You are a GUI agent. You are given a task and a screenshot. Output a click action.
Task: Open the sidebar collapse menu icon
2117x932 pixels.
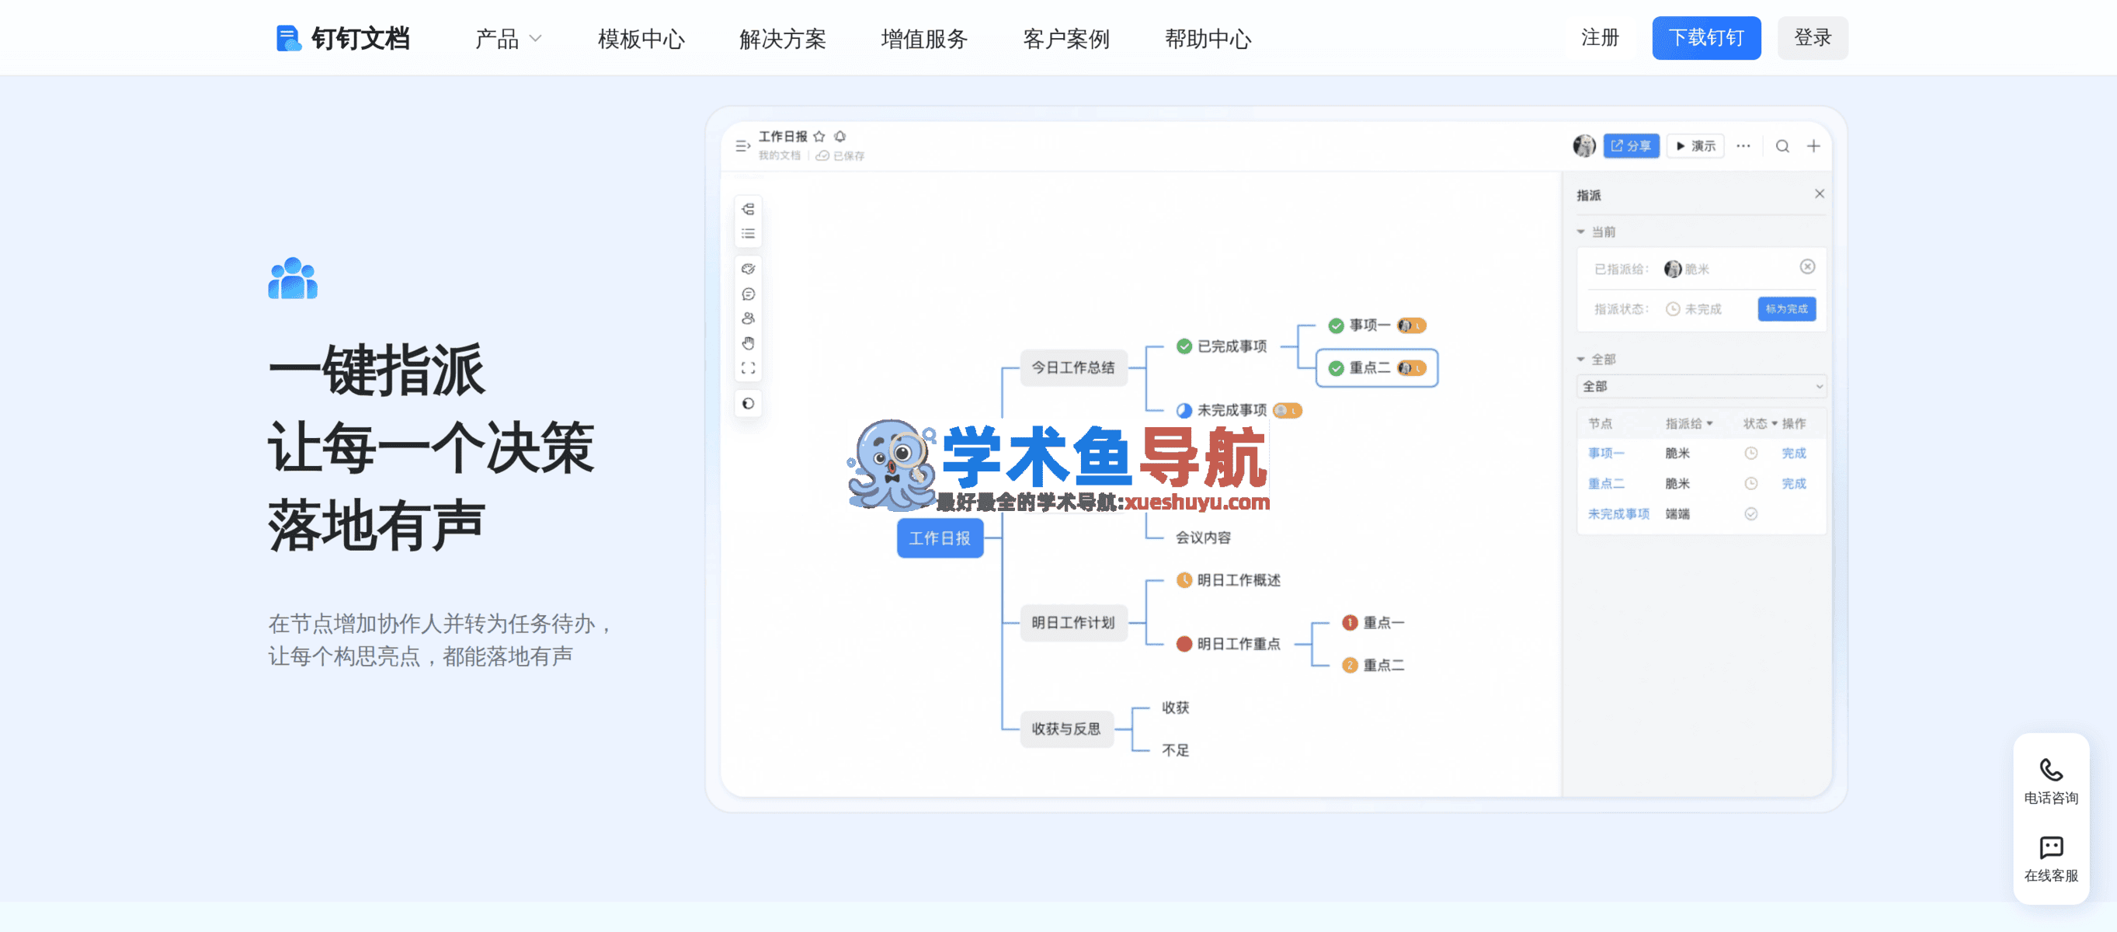[743, 146]
